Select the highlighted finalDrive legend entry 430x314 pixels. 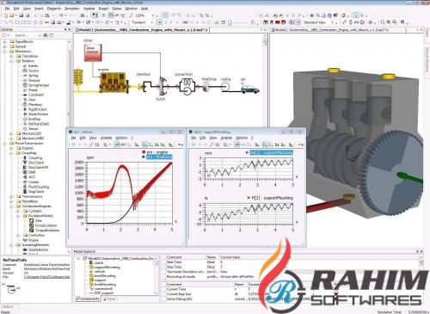click(x=159, y=157)
